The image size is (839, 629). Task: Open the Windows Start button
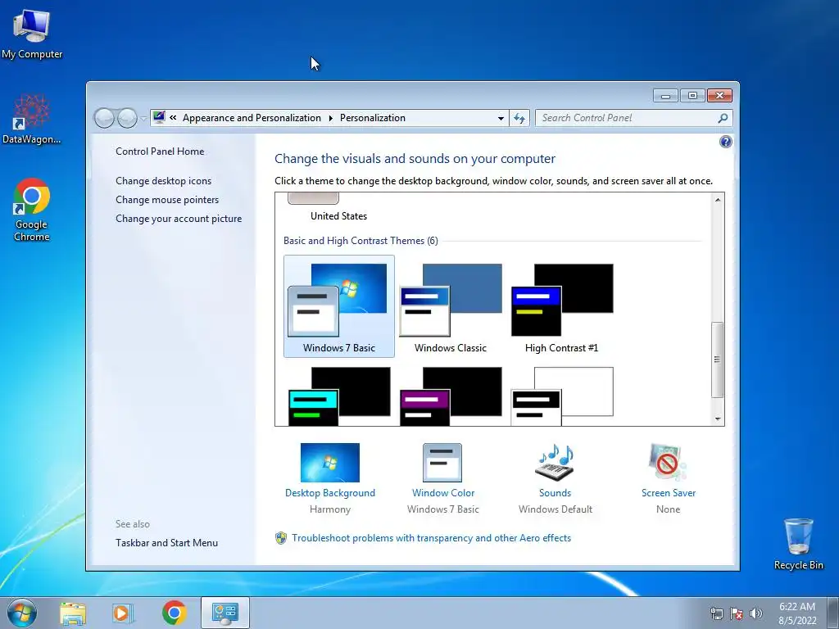tap(22, 613)
